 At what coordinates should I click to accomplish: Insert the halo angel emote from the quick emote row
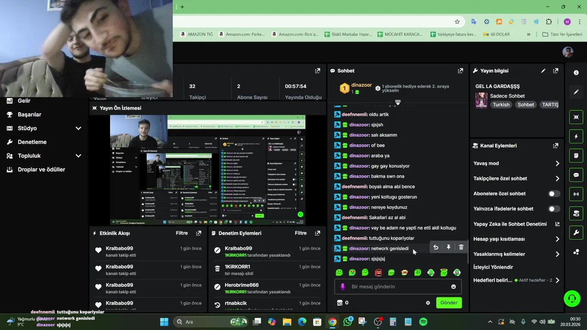click(x=444, y=273)
